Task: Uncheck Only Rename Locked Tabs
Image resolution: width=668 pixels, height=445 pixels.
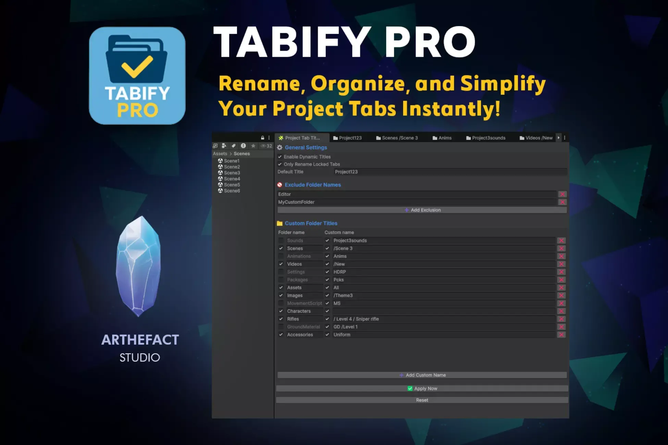Action: (x=280, y=164)
